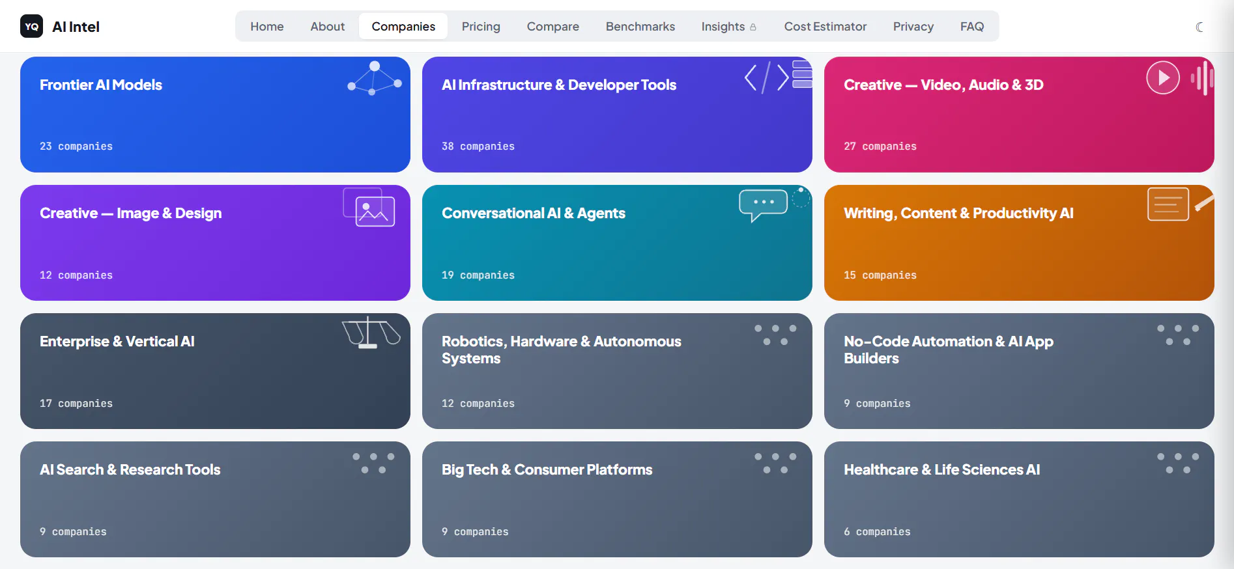Toggle dark mode moon icon
Viewport: 1234px width, 569px height.
(x=1199, y=27)
